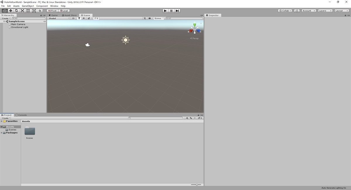Open the SampleScene row options menu
Viewport: 351px width, 190px height.
pyautogui.click(x=44, y=21)
